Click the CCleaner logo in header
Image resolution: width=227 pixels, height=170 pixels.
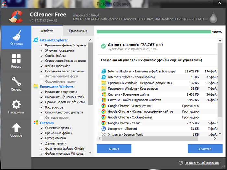(x=16, y=17)
